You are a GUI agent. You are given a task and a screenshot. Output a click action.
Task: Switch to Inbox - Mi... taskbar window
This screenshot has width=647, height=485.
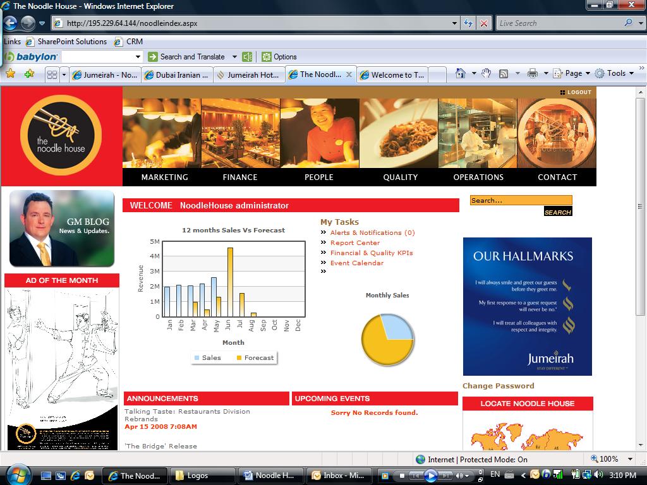[340, 476]
